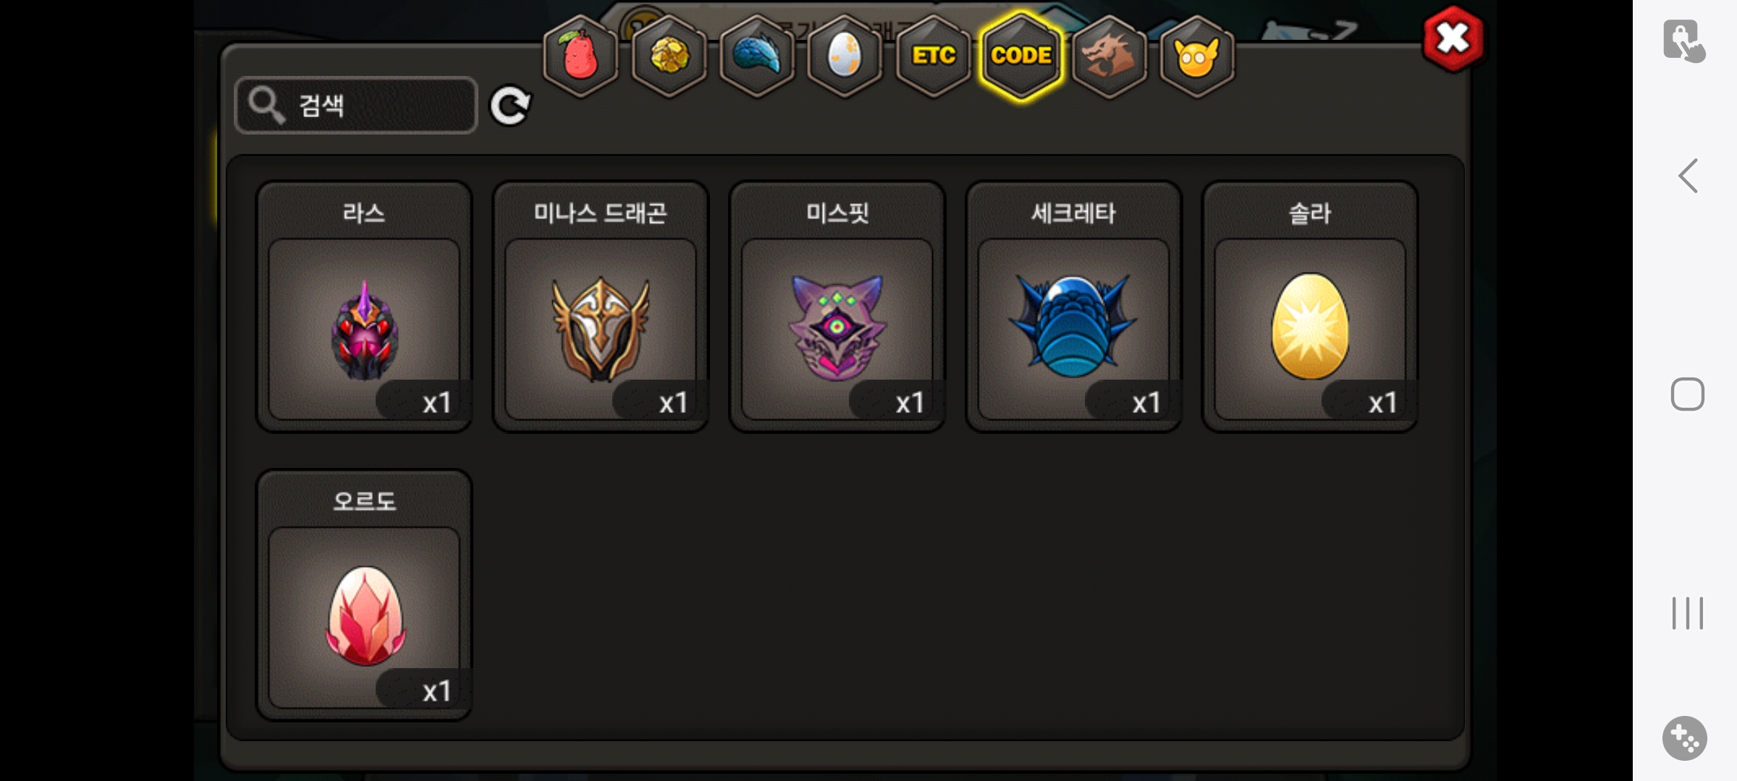Select the gold nugget category tab
1737x781 pixels.
tap(669, 56)
